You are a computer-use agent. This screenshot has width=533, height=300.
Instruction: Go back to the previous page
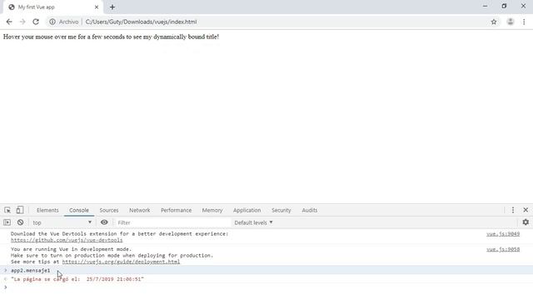pyautogui.click(x=9, y=22)
